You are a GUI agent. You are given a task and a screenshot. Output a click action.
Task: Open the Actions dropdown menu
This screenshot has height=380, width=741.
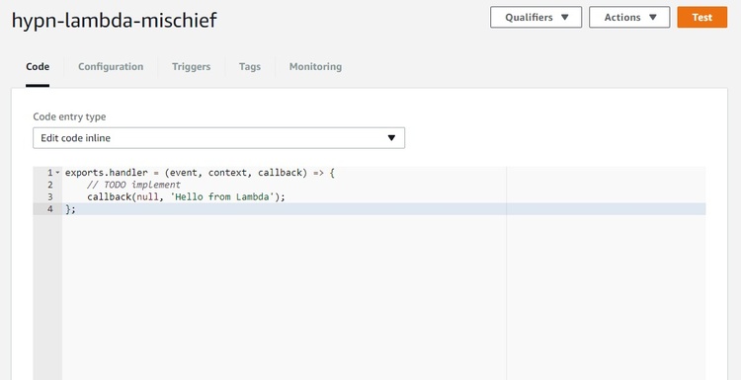pos(629,17)
